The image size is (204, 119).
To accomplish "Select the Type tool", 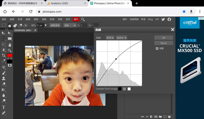I will click(4, 107).
